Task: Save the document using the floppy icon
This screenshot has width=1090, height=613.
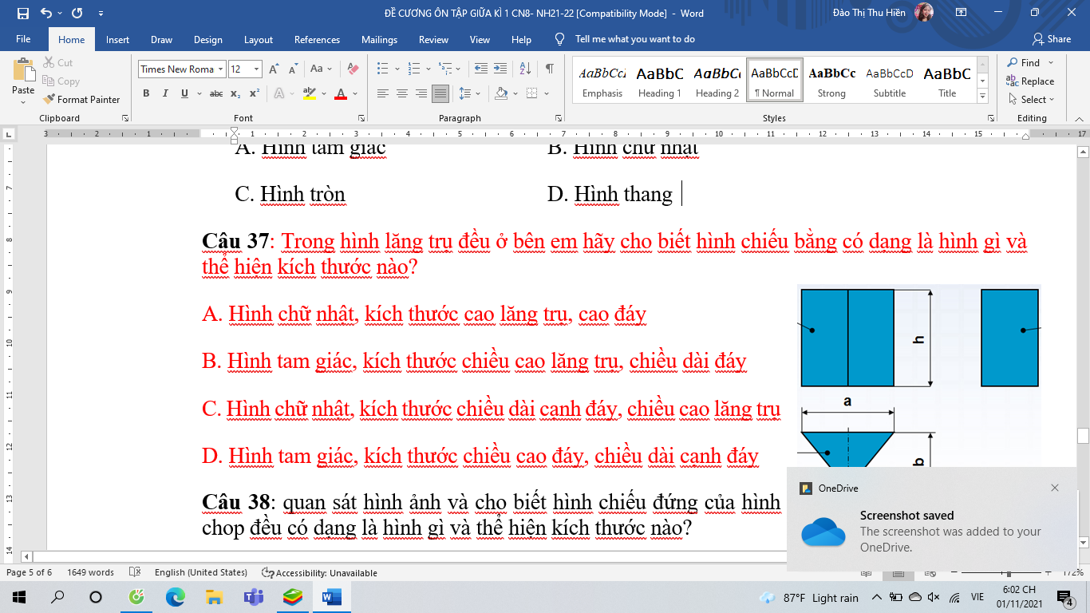Action: point(22,14)
